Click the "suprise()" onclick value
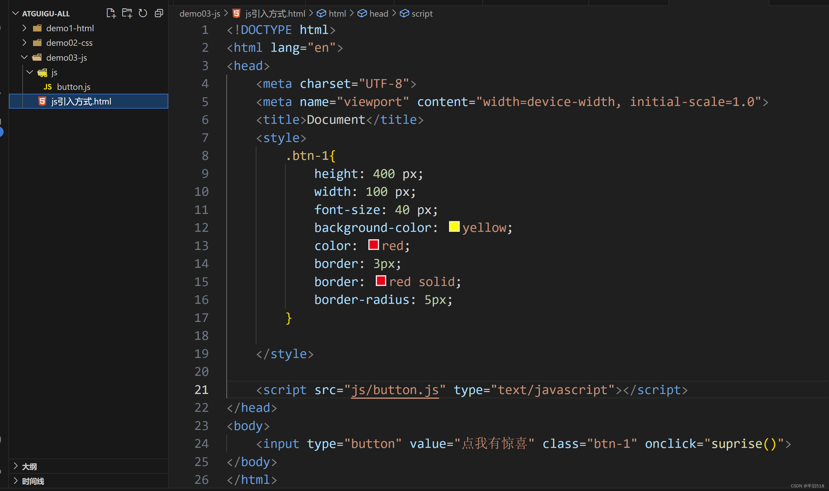Screen dimensions: 829x491 [744, 444]
